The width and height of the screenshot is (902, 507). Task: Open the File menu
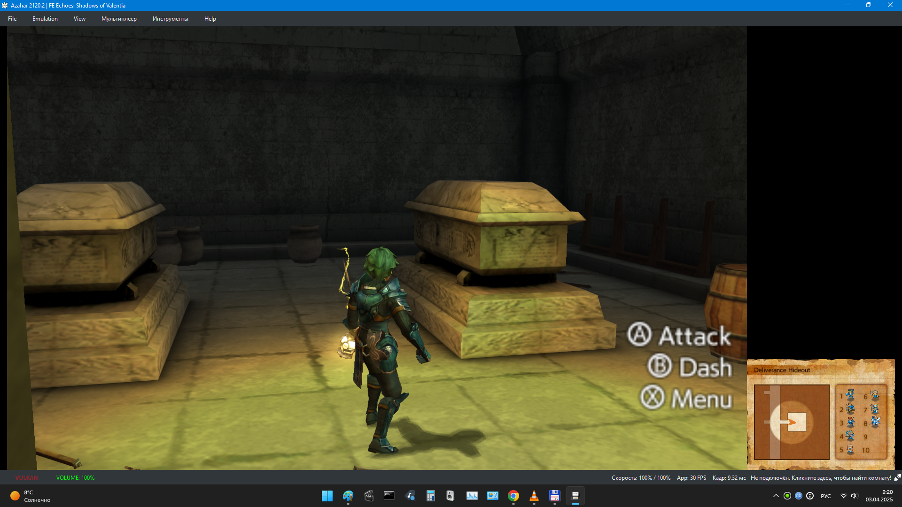point(12,19)
